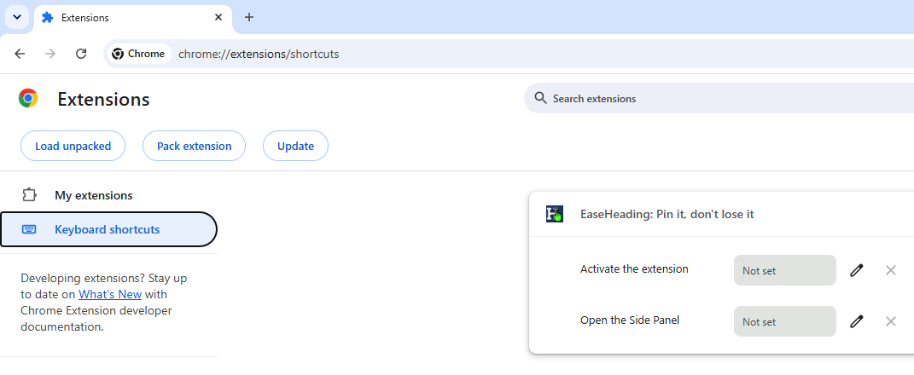Reload the page with the refresh icon

tap(81, 54)
